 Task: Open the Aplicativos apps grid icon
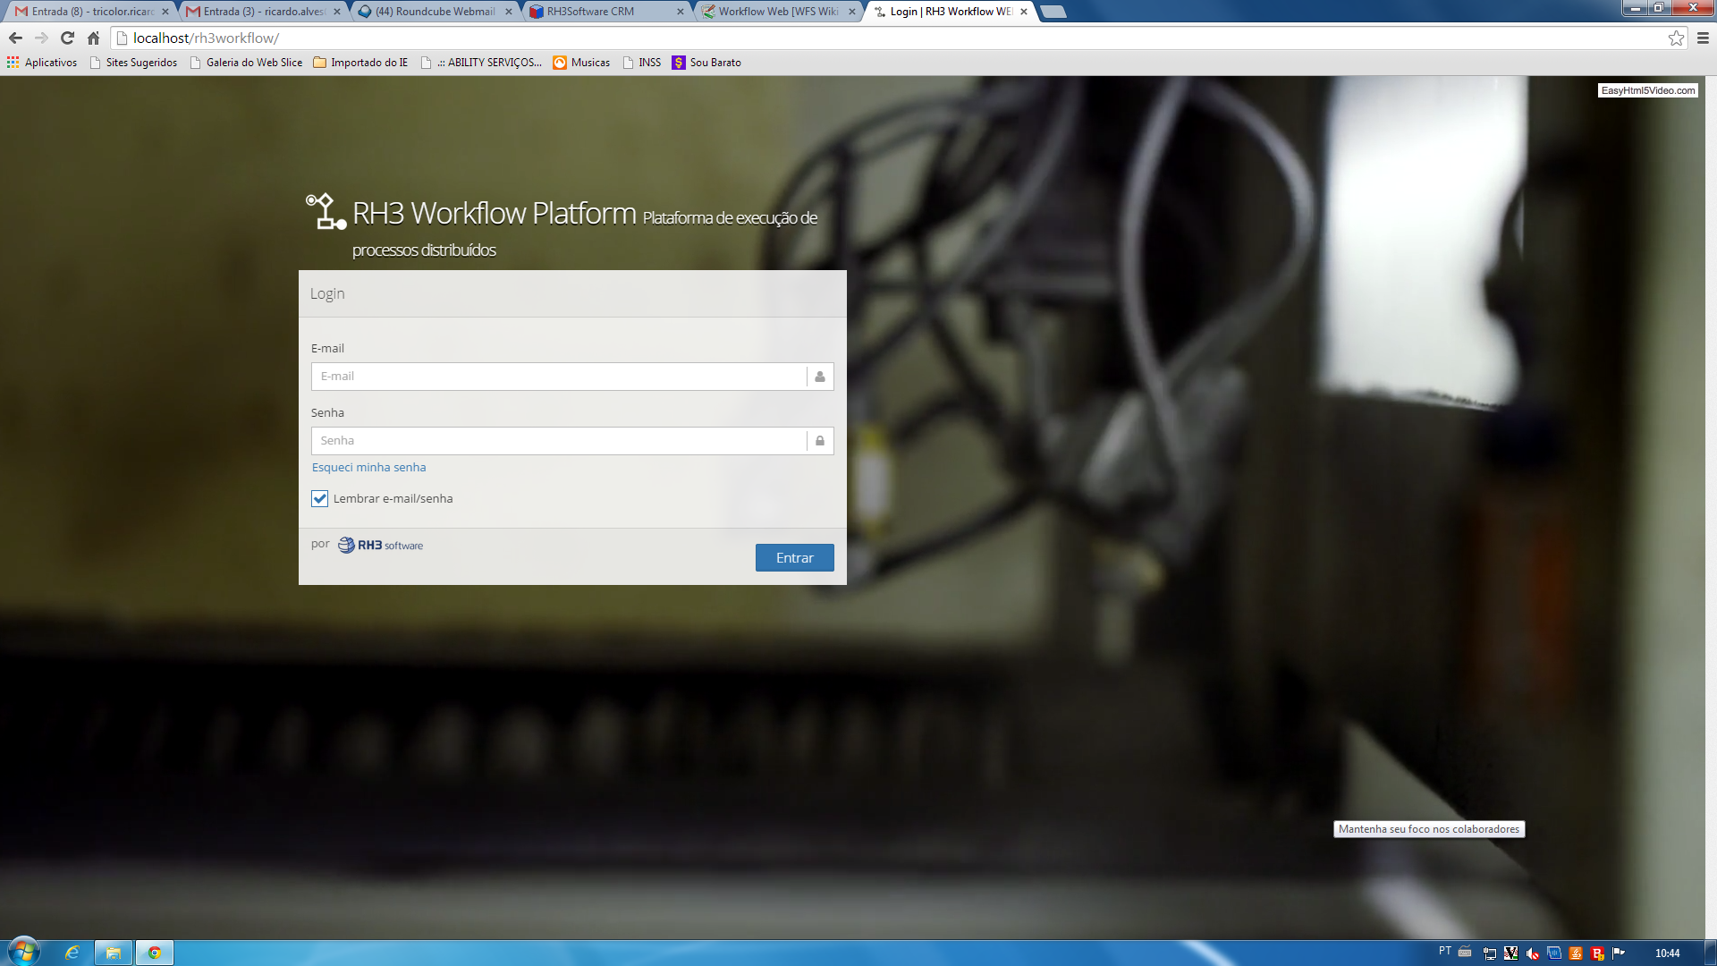click(x=13, y=63)
